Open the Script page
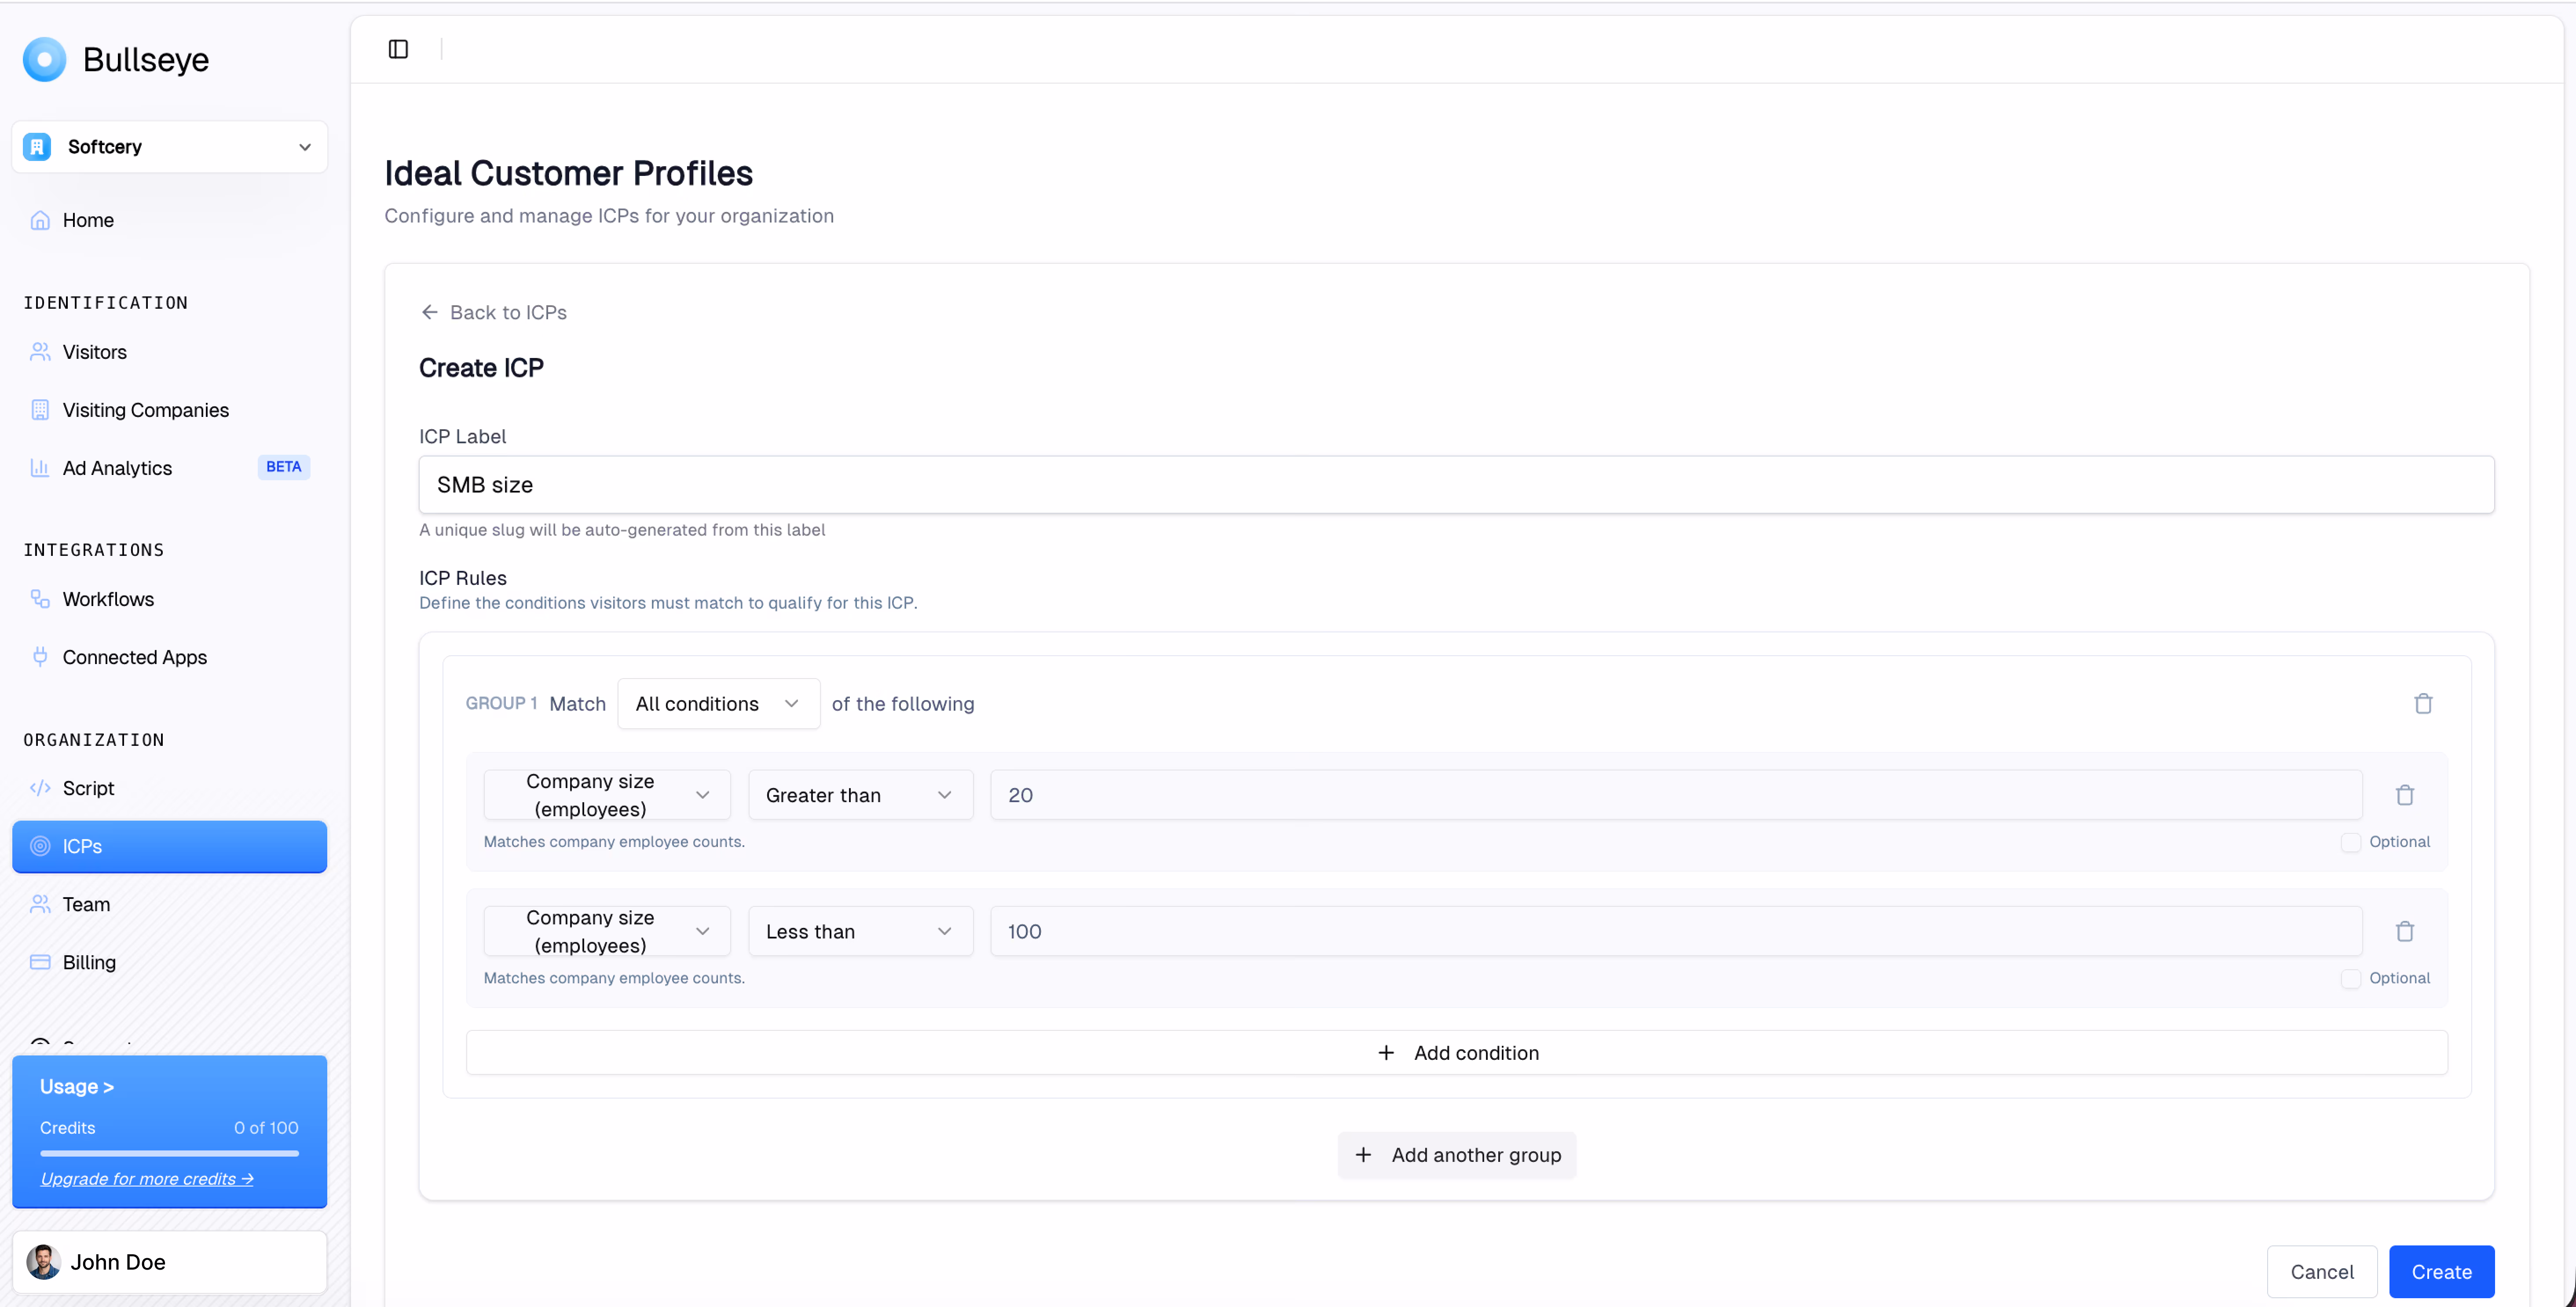This screenshot has height=1307, width=2576. point(169,788)
